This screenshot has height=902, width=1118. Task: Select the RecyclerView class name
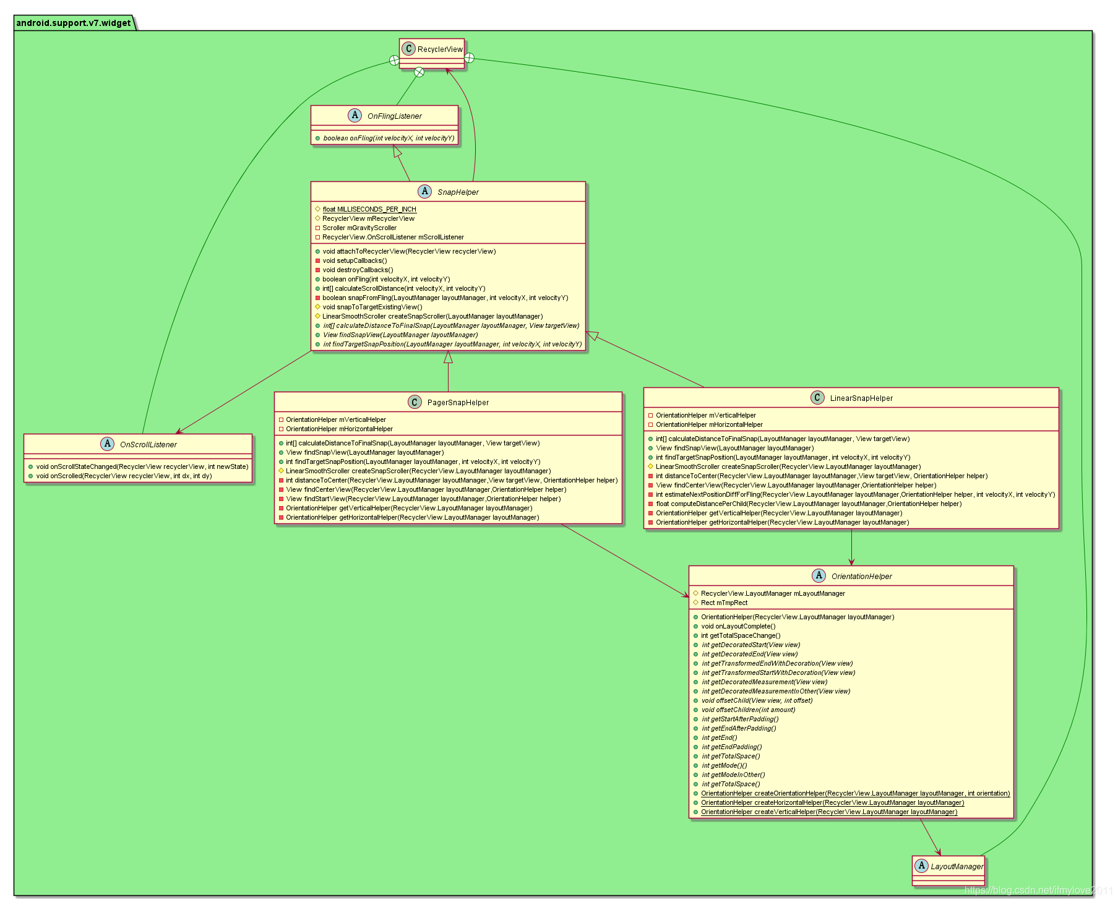(x=440, y=49)
